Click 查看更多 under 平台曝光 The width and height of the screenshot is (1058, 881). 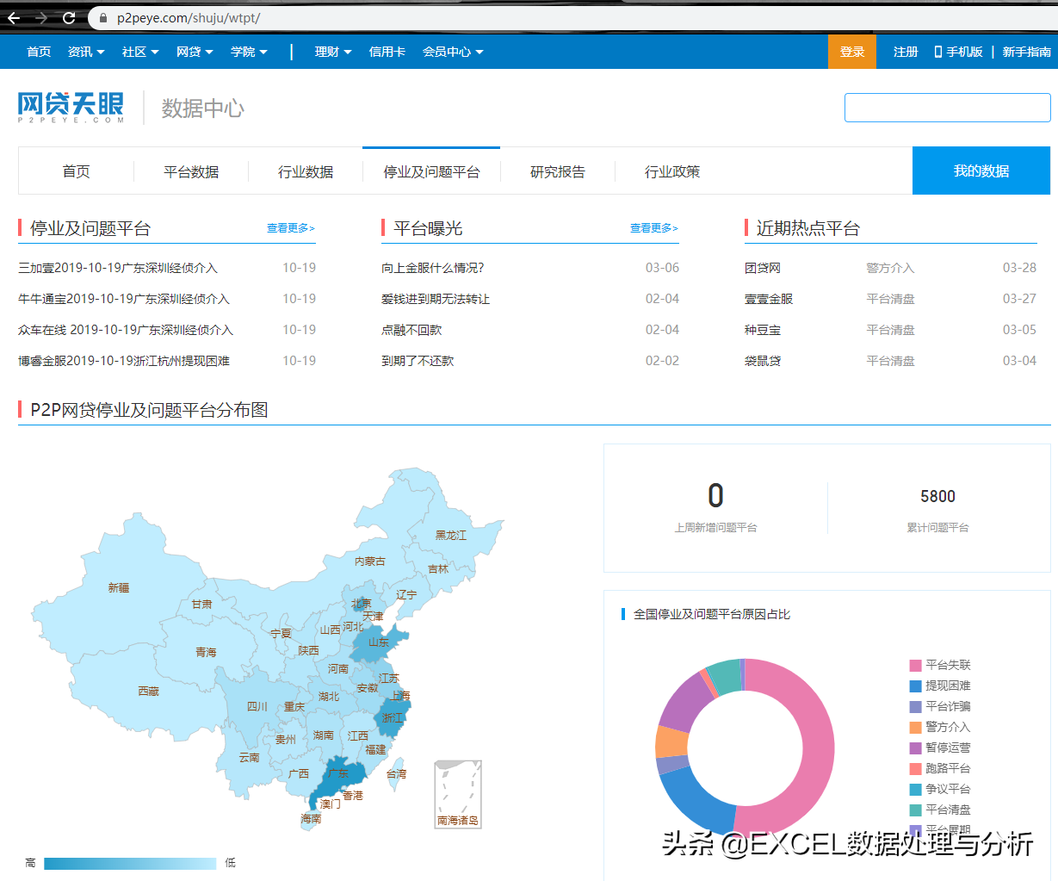[x=654, y=228]
